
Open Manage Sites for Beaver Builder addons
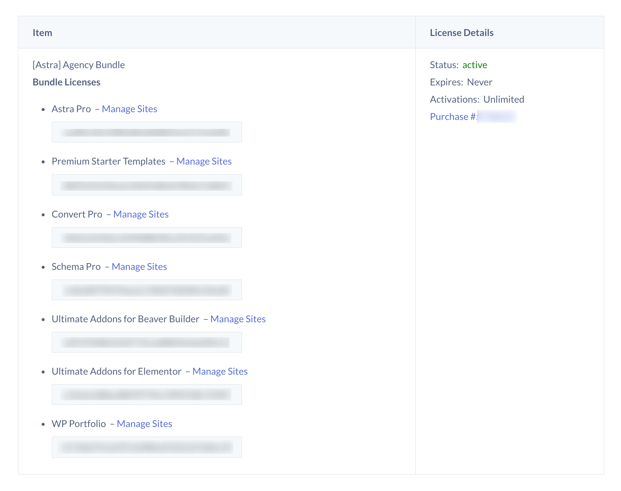(x=238, y=319)
